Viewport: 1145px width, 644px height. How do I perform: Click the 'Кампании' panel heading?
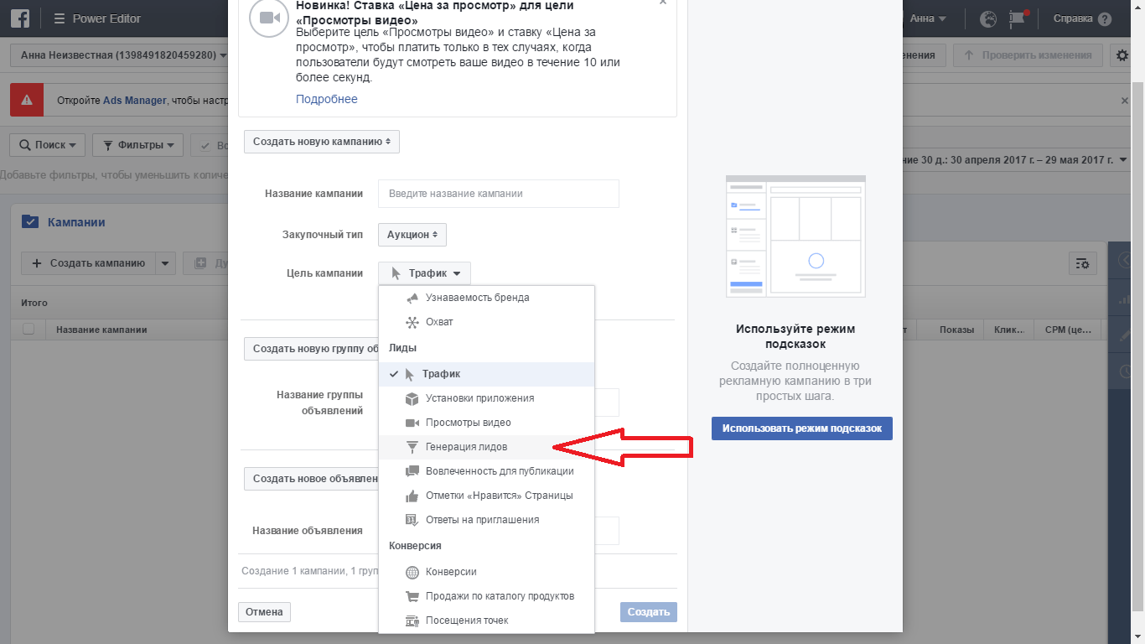pos(76,222)
